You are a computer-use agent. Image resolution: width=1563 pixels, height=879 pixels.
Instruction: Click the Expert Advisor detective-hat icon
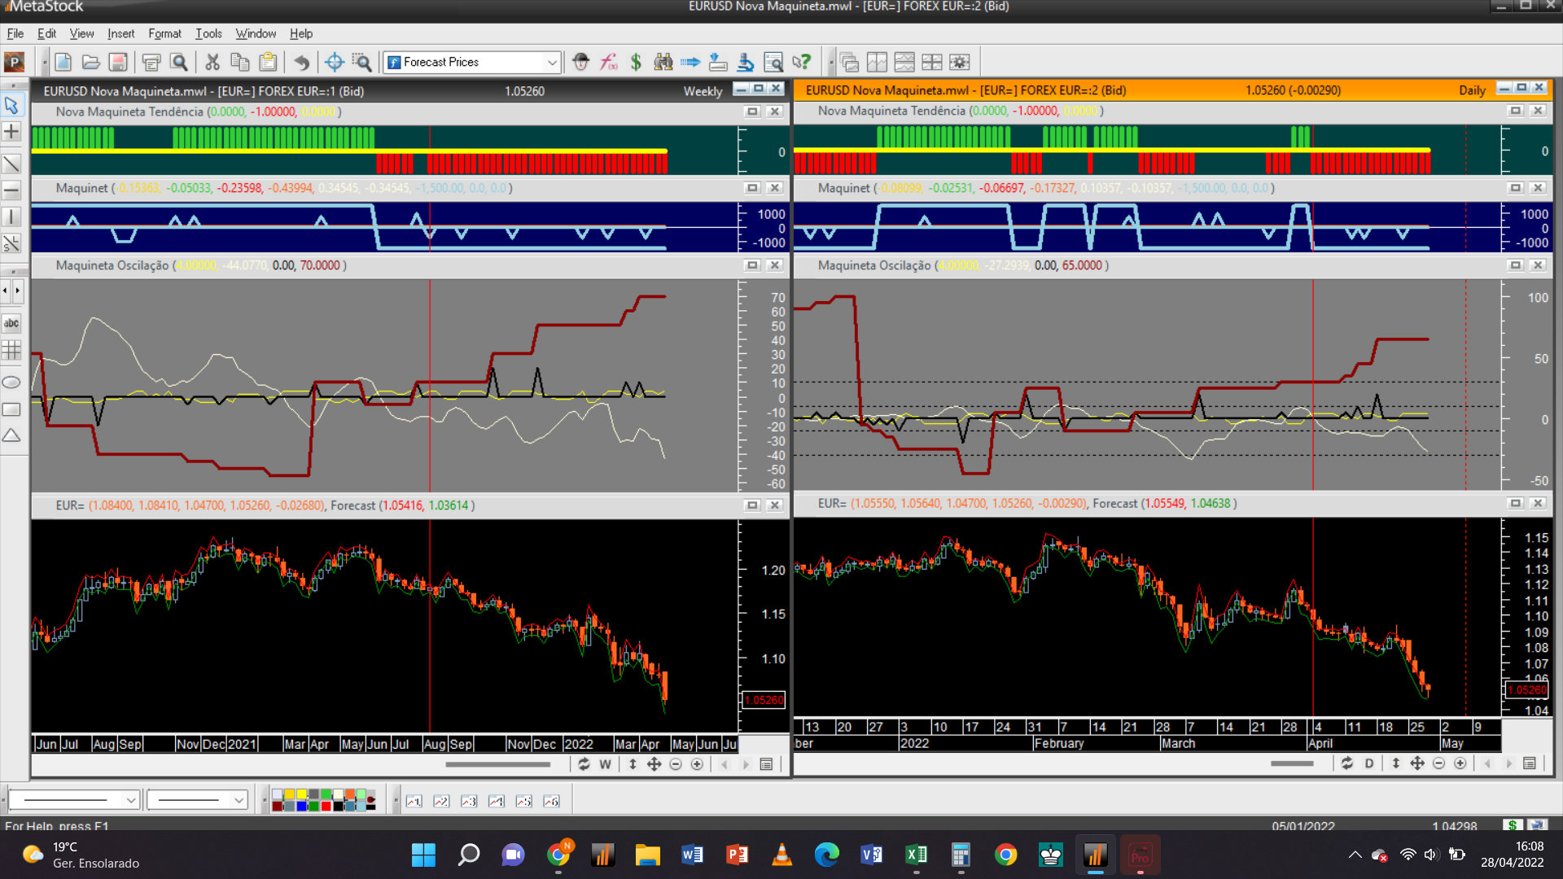tap(580, 62)
